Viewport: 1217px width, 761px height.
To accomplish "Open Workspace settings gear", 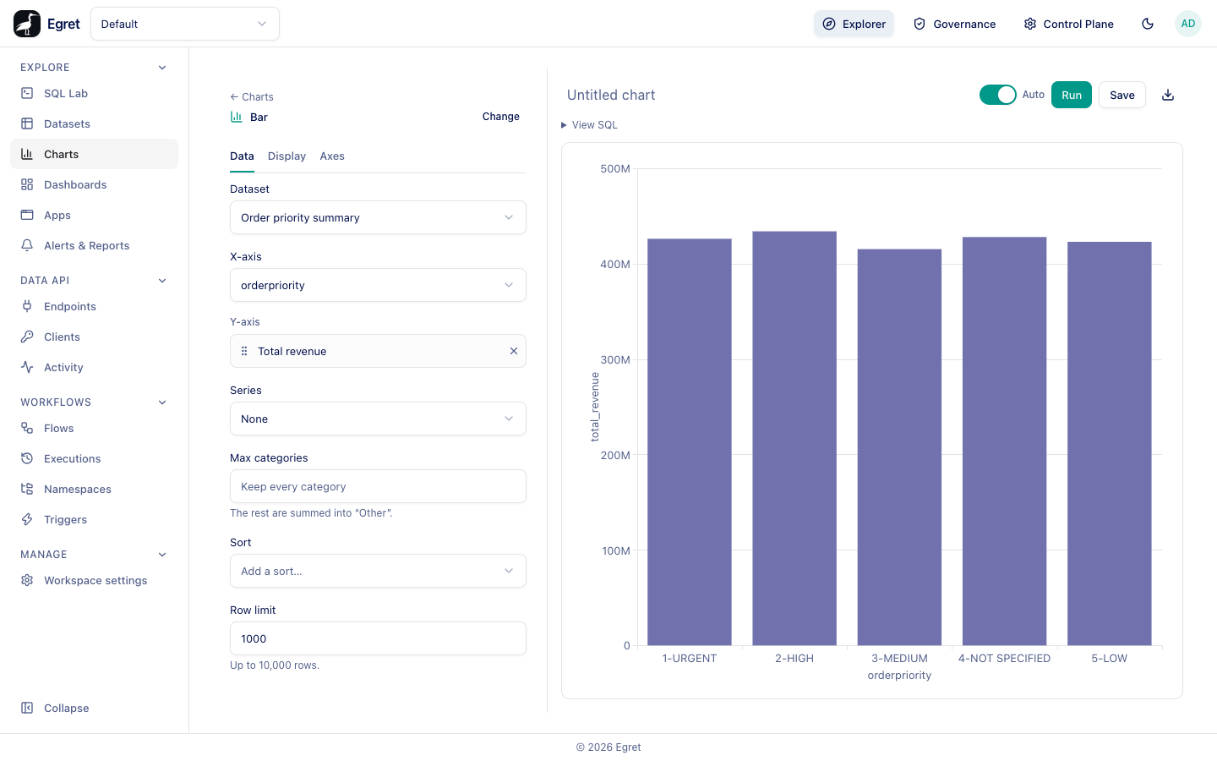I will pos(27,580).
